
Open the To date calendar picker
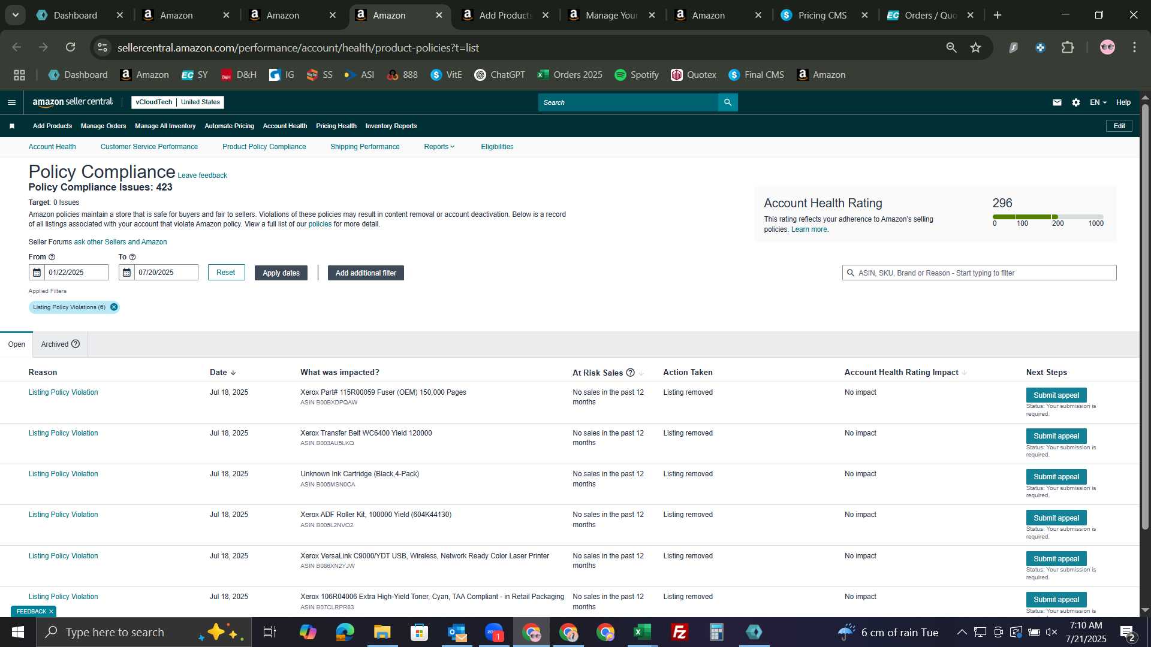point(126,273)
